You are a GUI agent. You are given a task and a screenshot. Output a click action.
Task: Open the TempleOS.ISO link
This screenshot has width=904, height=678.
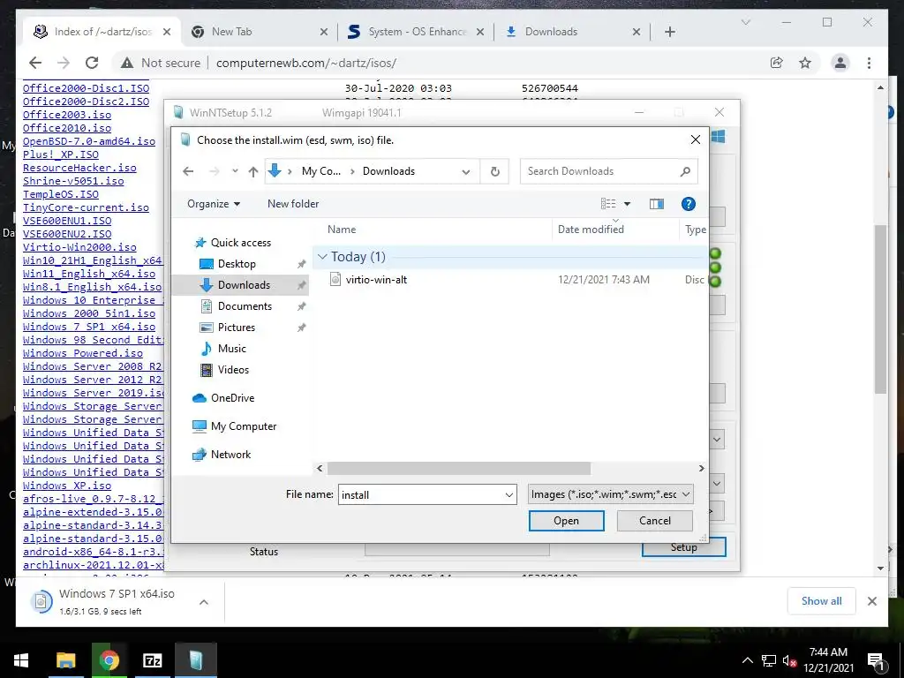61,194
